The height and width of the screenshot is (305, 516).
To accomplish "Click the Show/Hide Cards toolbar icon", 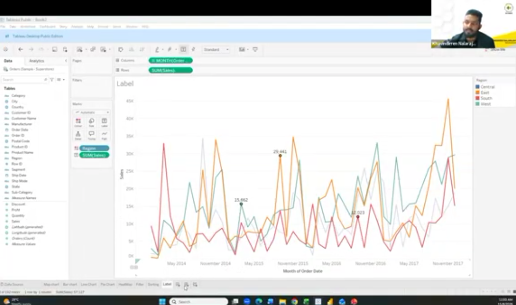I will (242, 49).
